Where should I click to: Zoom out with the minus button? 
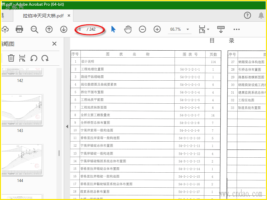tap(143, 29)
